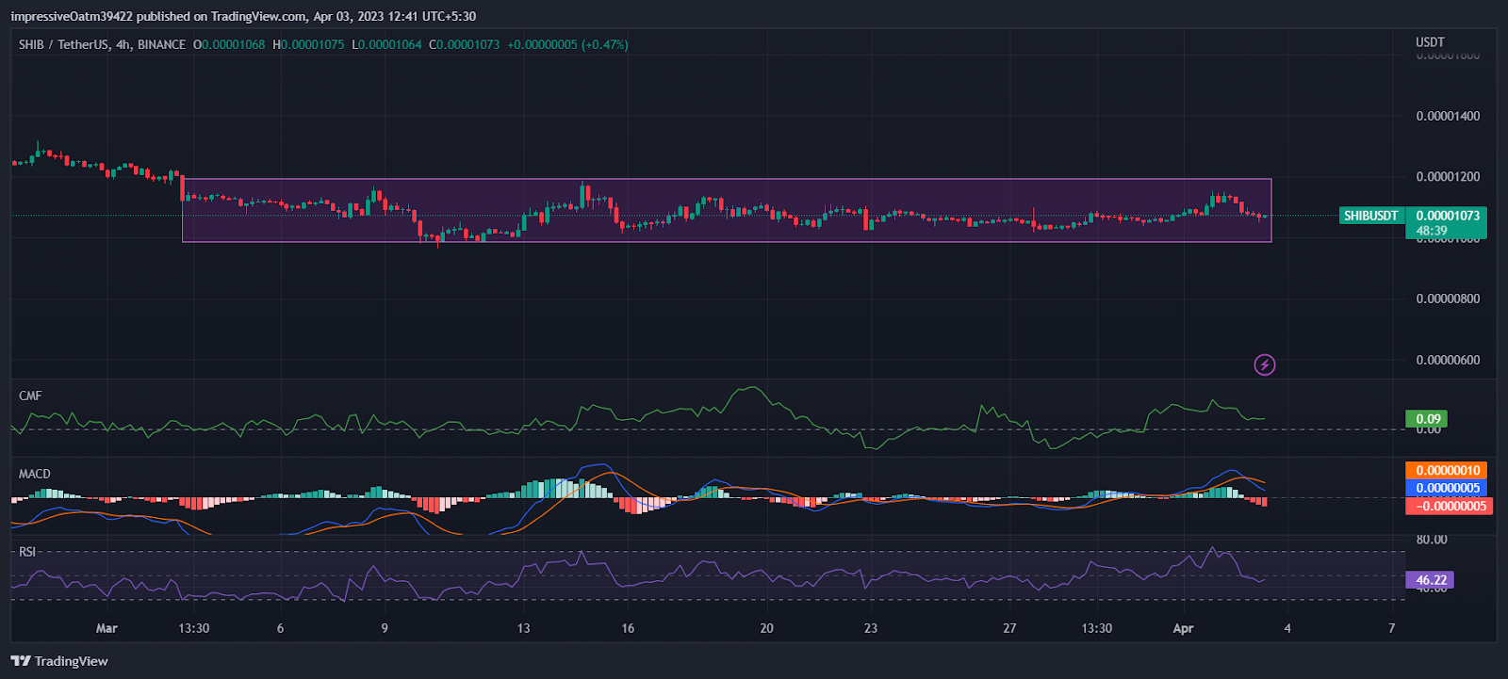The width and height of the screenshot is (1508, 679).
Task: Click the 20 date label on time axis
Action: pyautogui.click(x=766, y=628)
